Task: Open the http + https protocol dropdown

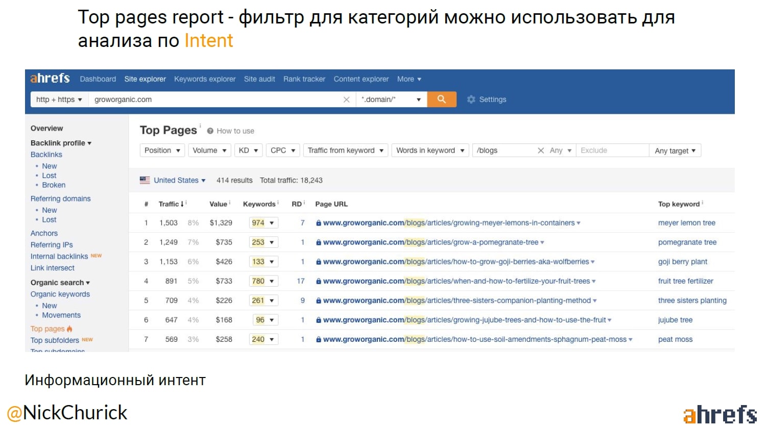Action: click(59, 99)
